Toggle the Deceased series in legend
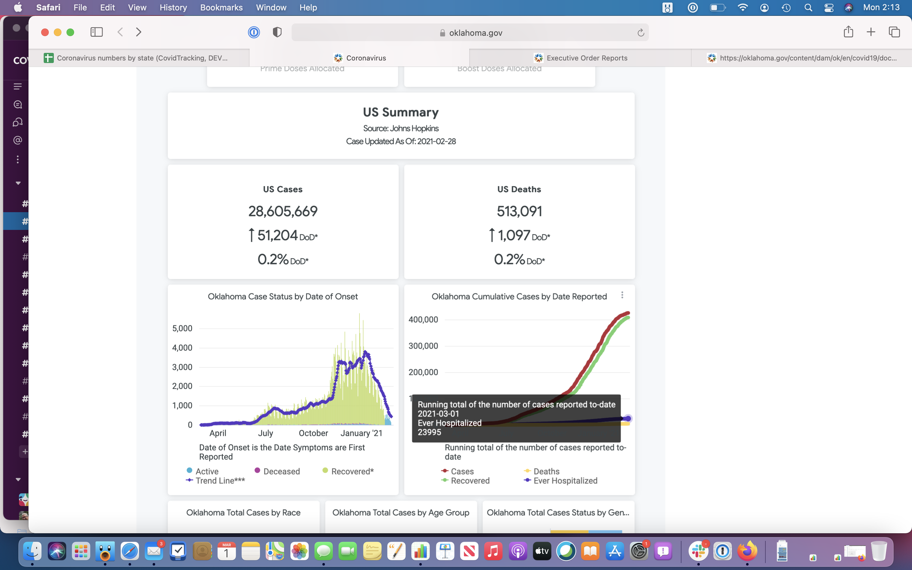The image size is (912, 570). (277, 471)
